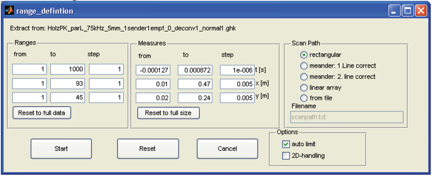Click Ranges from field in 1000 row

point(29,69)
